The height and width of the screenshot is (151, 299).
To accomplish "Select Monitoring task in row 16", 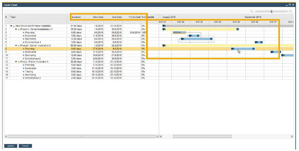I will click(31, 75).
